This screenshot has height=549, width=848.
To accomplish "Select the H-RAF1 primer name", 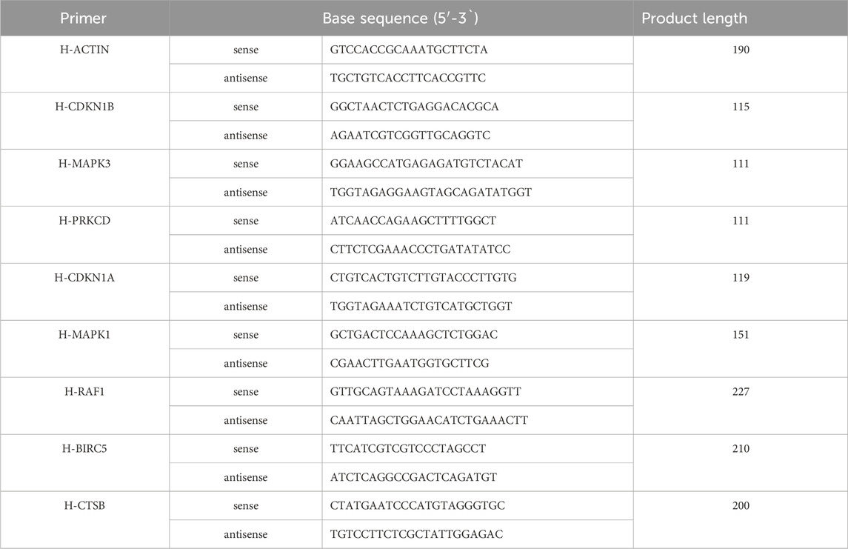I will click(x=84, y=392).
